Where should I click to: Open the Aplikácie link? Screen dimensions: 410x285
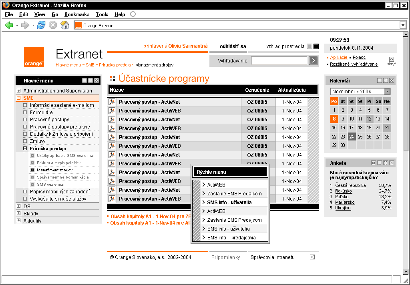point(339,57)
